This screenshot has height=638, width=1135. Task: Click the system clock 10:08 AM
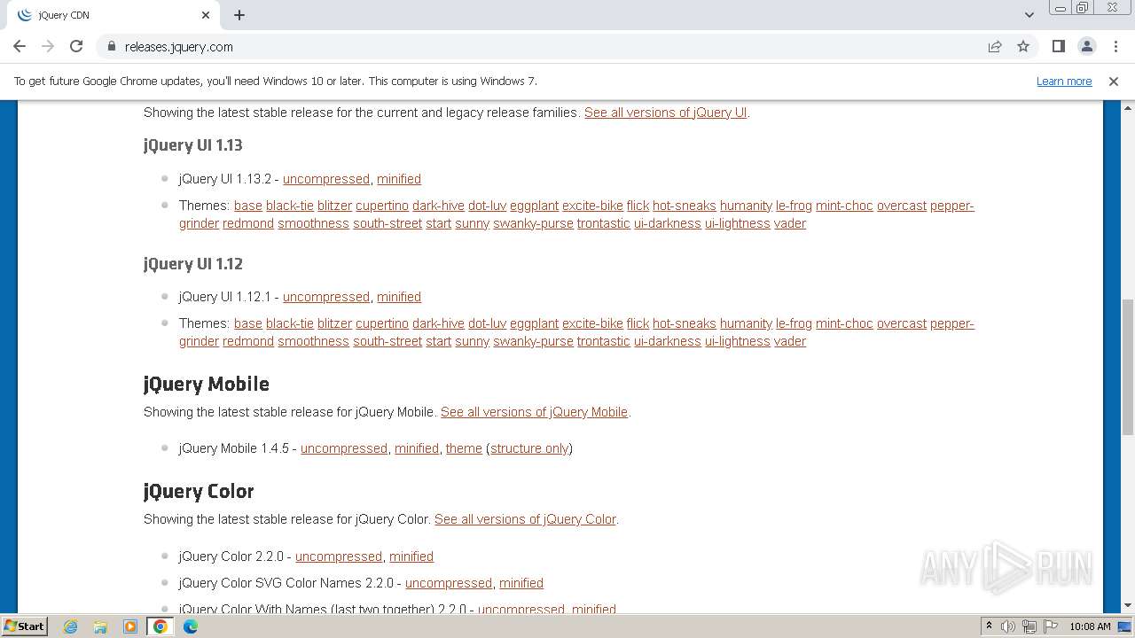(x=1090, y=626)
